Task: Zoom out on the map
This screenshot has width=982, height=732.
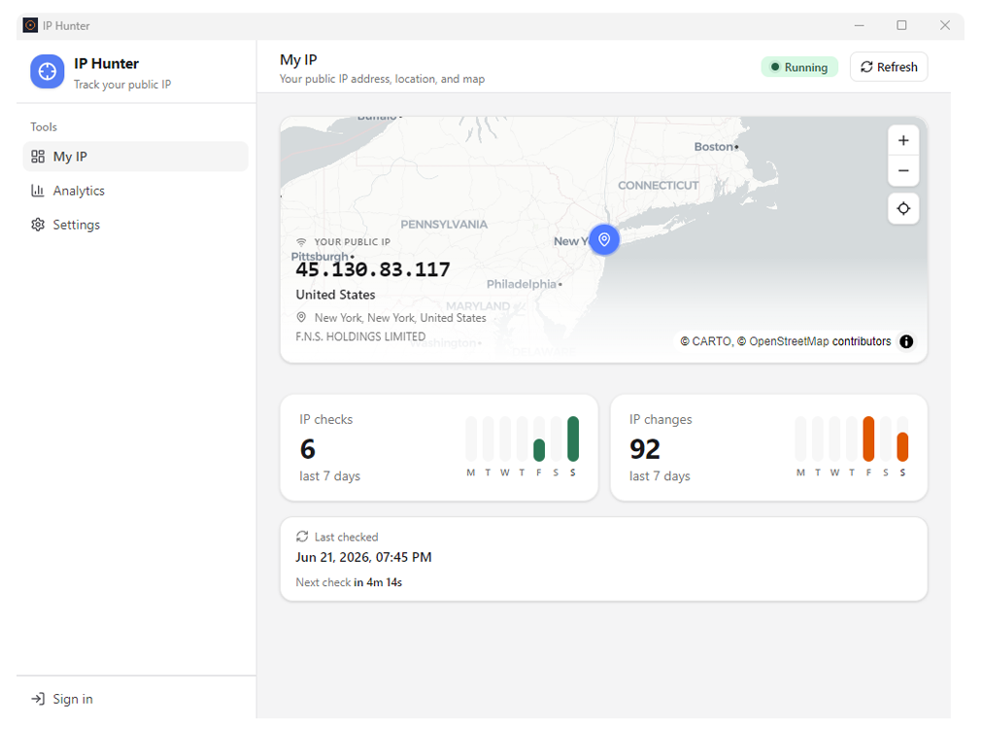Action: 903,170
